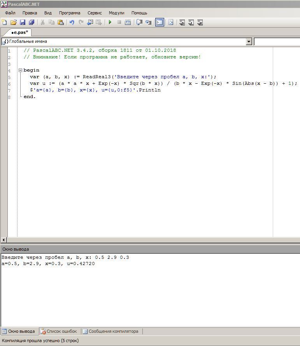Click the end. keyword on line 8

(x=30, y=97)
